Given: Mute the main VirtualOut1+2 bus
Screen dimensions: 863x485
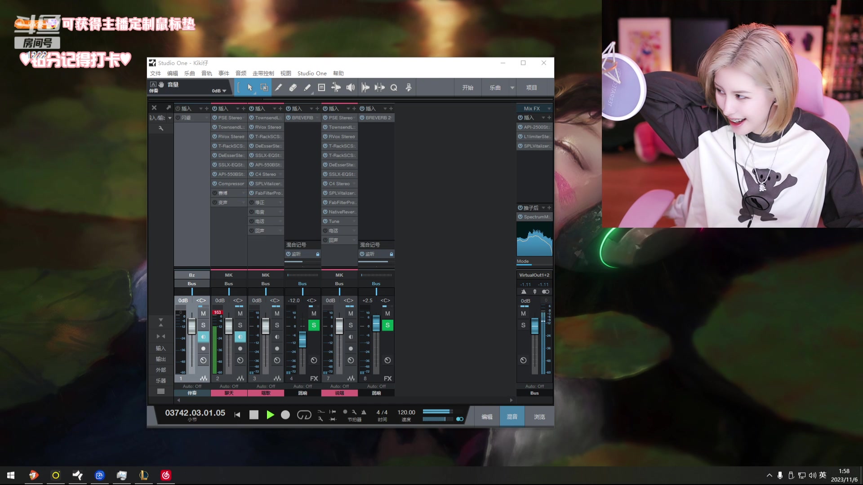Looking at the screenshot, I should click(x=523, y=313).
